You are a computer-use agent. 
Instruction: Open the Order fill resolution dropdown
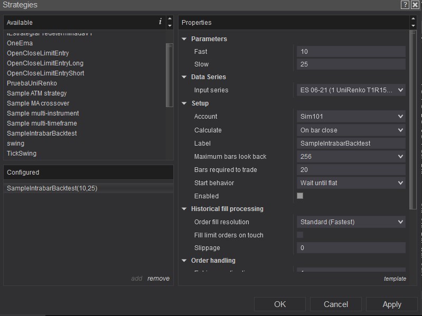click(x=351, y=222)
